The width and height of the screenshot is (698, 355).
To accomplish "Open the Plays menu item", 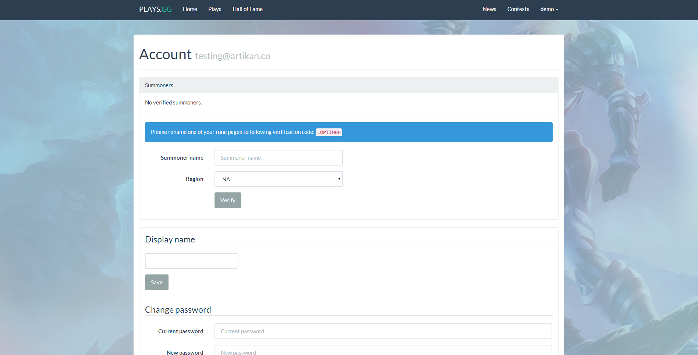I will coord(215,9).
